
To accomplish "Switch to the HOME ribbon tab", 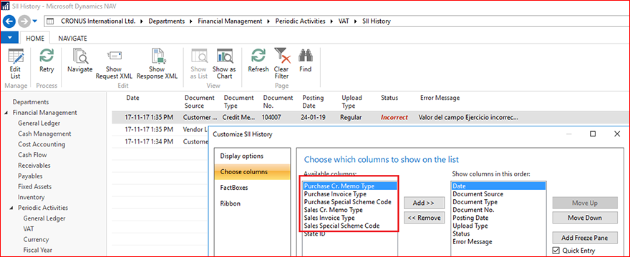I will pyautogui.click(x=35, y=39).
